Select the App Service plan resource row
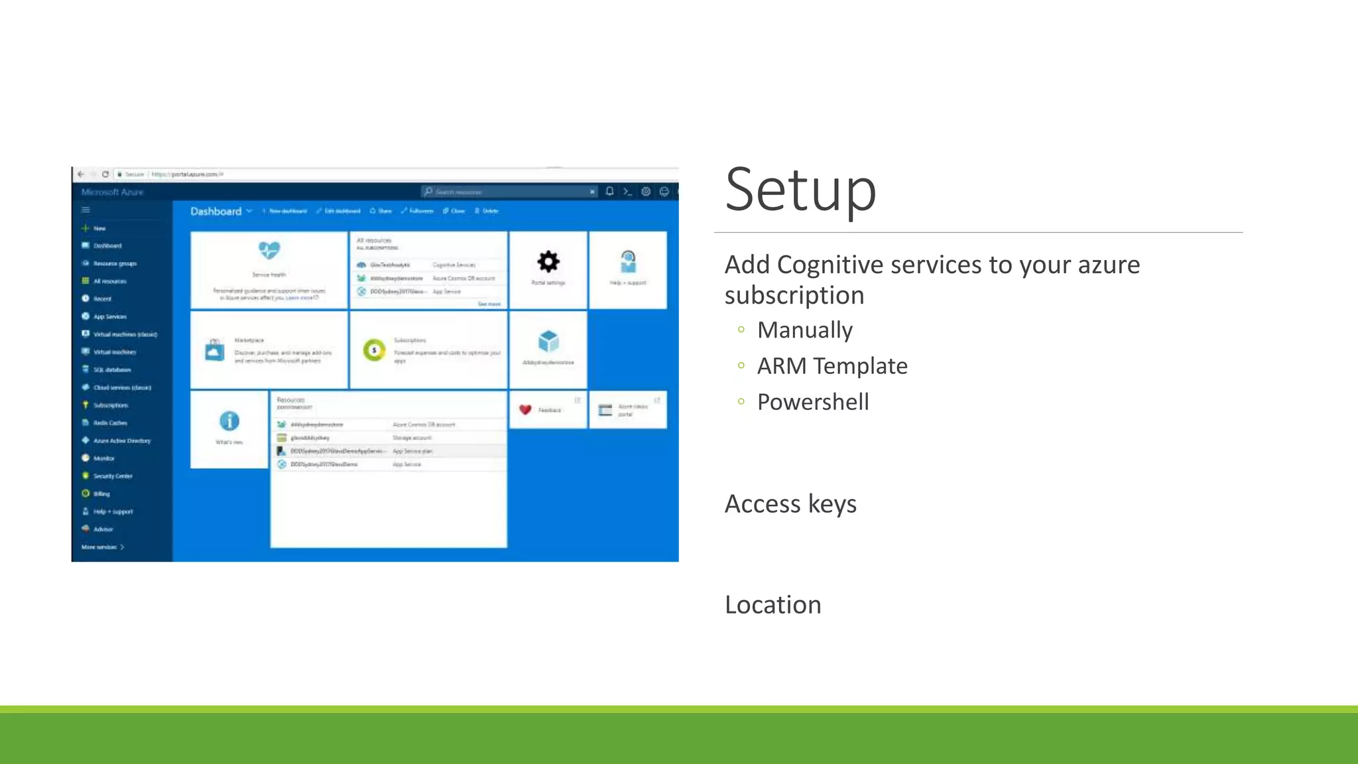Image resolution: width=1358 pixels, height=764 pixels. point(390,451)
